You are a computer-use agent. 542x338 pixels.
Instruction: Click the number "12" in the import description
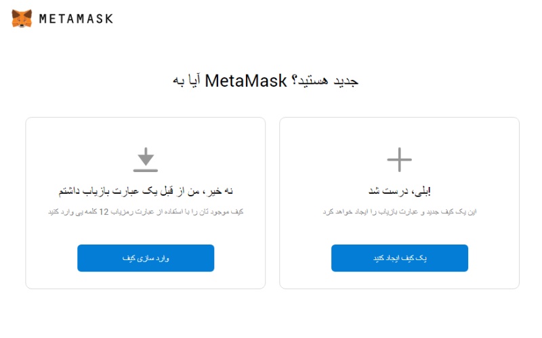click(x=104, y=212)
